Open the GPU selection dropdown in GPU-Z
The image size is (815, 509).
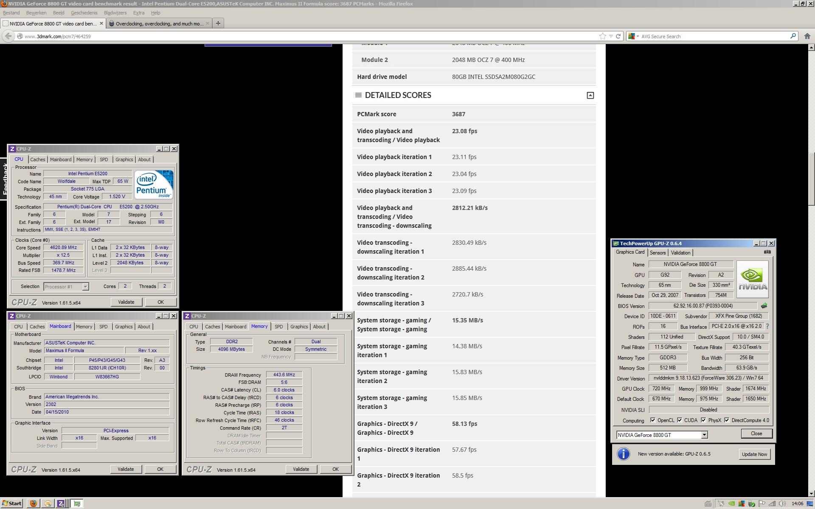pyautogui.click(x=704, y=435)
